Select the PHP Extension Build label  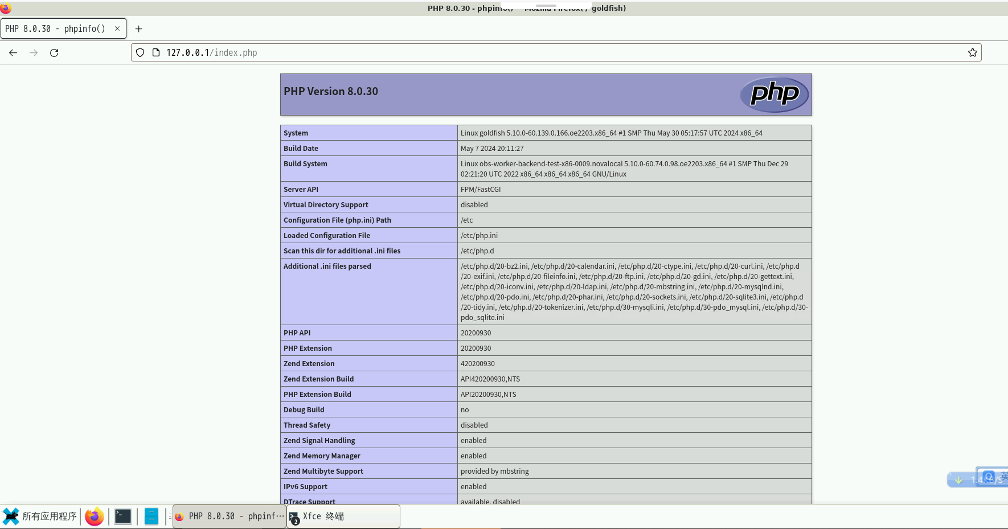point(317,395)
